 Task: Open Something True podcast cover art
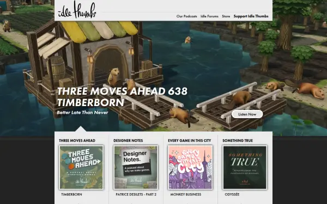tap(245, 168)
